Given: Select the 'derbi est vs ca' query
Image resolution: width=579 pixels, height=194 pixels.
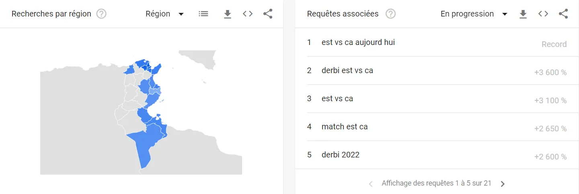Looking at the screenshot, I should [347, 70].
